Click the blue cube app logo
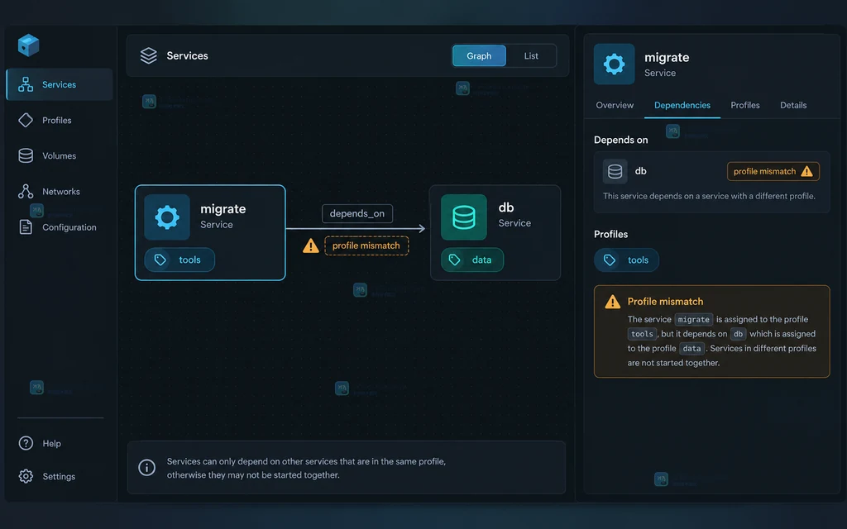The height and width of the screenshot is (529, 847). [x=28, y=45]
